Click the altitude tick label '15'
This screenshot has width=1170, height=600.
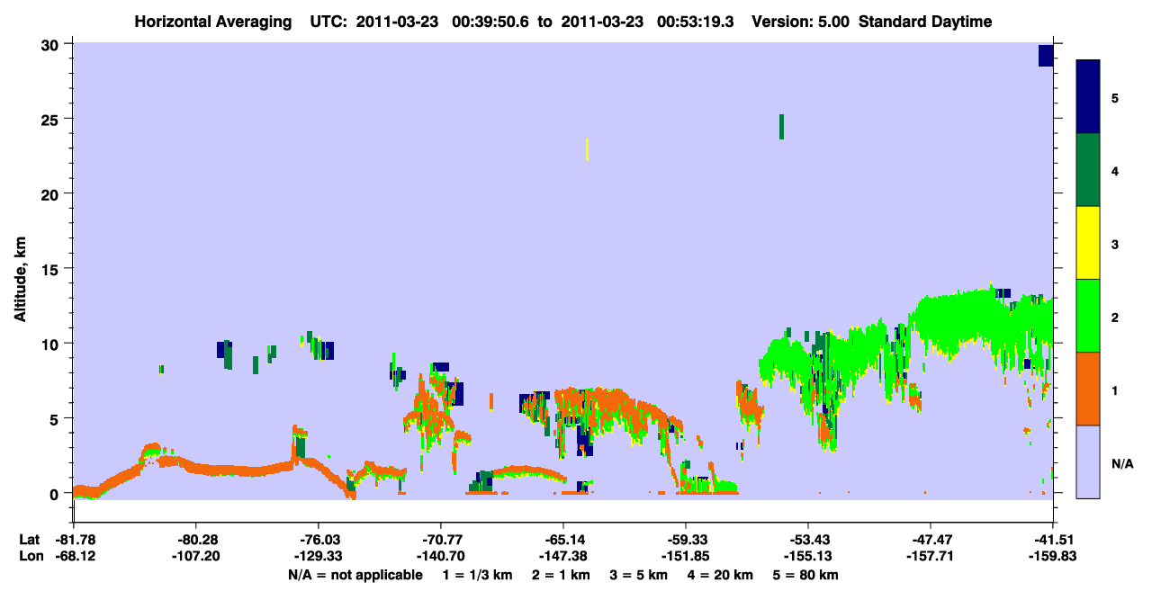(52, 269)
